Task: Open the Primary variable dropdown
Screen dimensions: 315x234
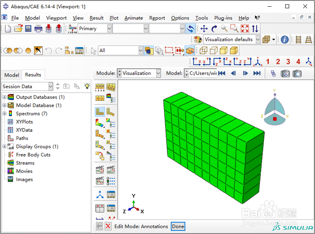Action: pos(109,28)
